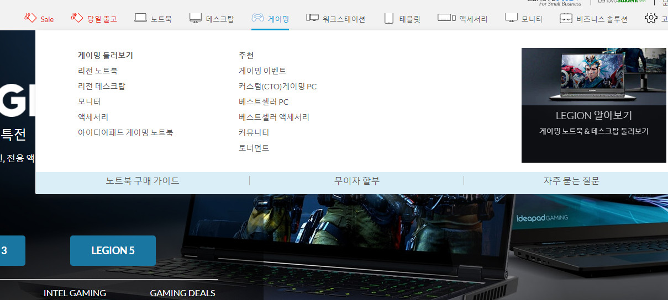Image resolution: width=668 pixels, height=300 pixels.
Task: Open 토너먼트 link
Action: (x=254, y=148)
